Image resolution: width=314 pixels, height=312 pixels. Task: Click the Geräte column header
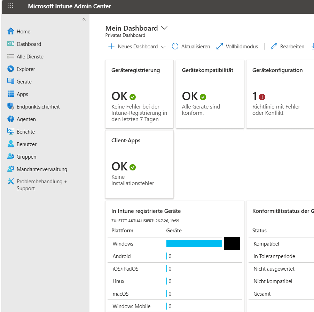[174, 231]
